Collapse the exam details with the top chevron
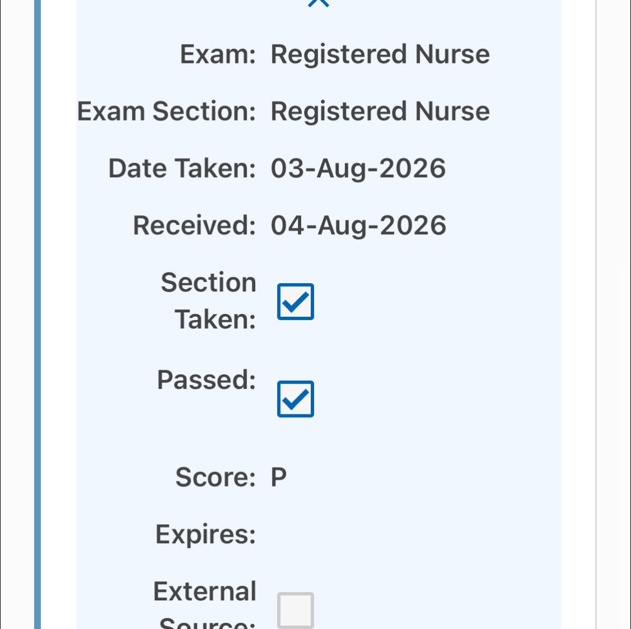This screenshot has height=629, width=631. tap(319, 3)
